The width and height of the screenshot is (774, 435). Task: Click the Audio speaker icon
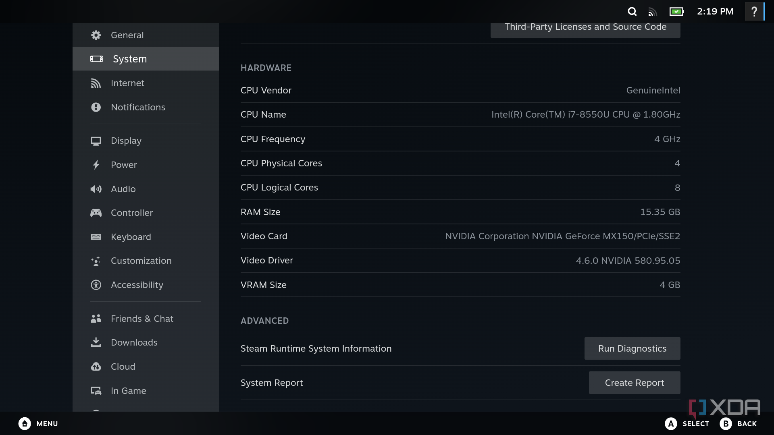pyautogui.click(x=96, y=189)
